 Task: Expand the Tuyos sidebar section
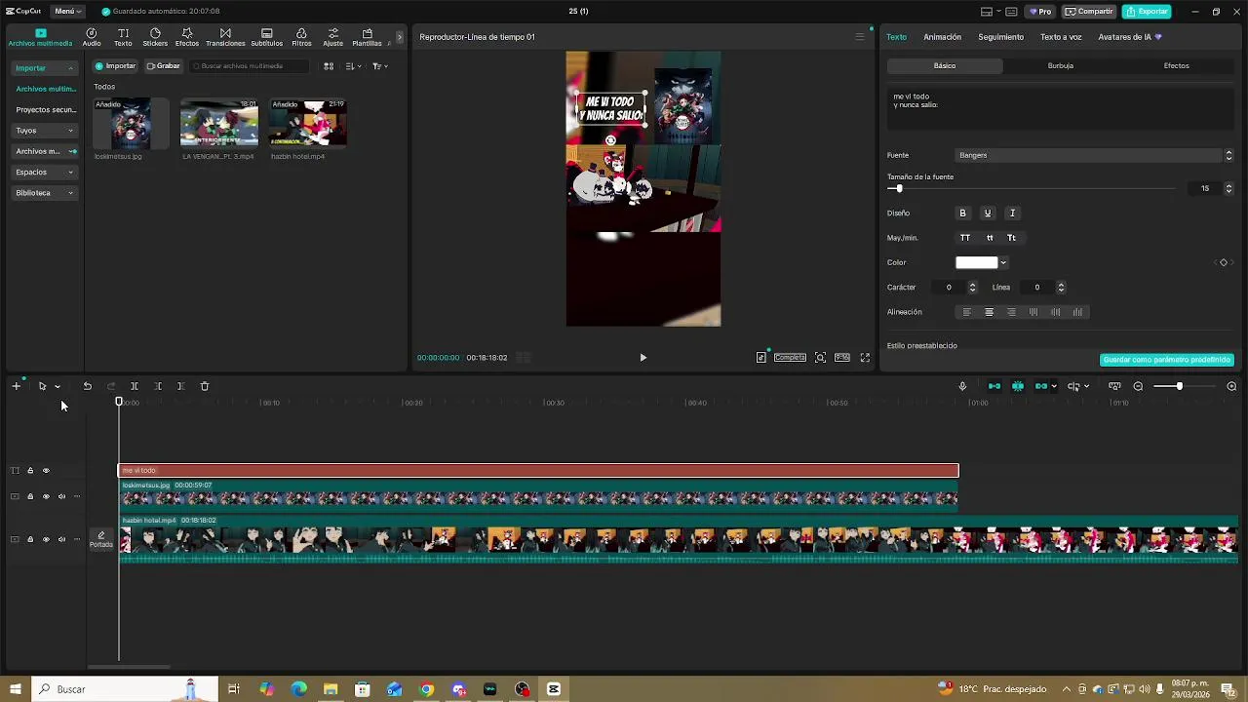tap(45, 131)
